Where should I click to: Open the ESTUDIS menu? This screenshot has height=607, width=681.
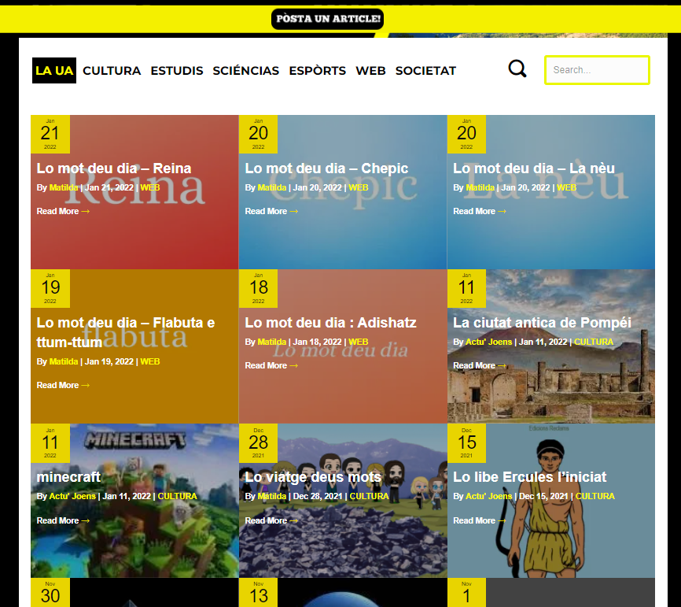click(177, 71)
